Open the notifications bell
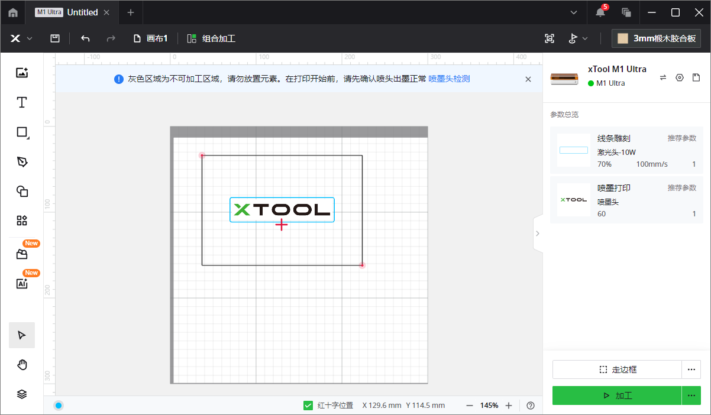The width and height of the screenshot is (711, 415). point(600,12)
